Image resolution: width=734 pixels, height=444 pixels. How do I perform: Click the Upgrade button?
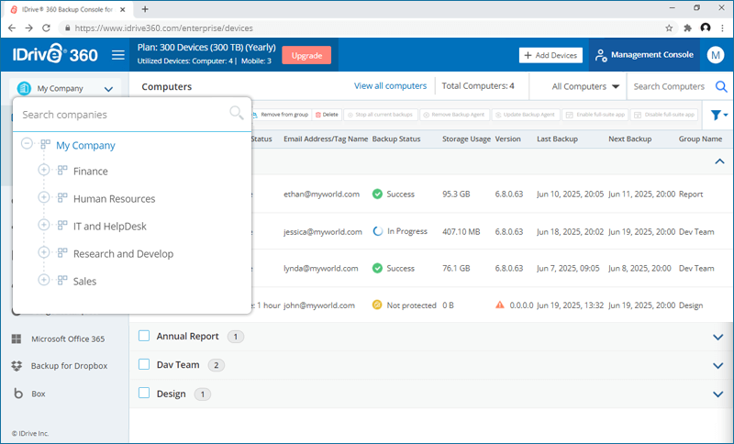(306, 55)
